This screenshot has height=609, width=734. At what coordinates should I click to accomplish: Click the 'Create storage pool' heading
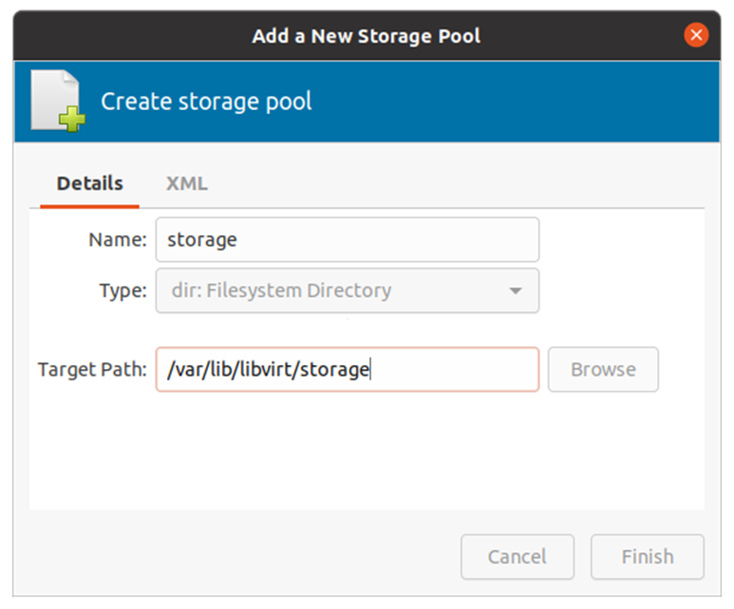[x=206, y=101]
